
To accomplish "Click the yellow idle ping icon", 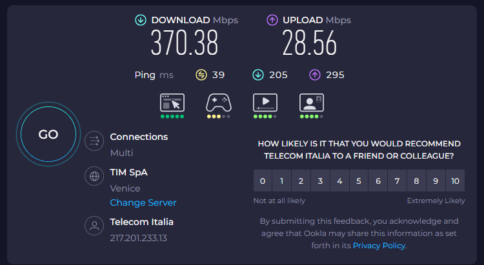I will 201,75.
